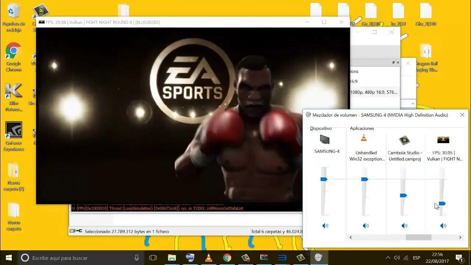
Task: Click the Camtasia Studio icon in the mixer
Action: pyautogui.click(x=404, y=140)
